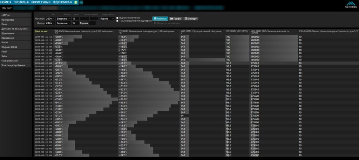Viewport: 359px width, 160px height.
Task: Click the teal minus icon after the green icon
Action: (x=81, y=2)
